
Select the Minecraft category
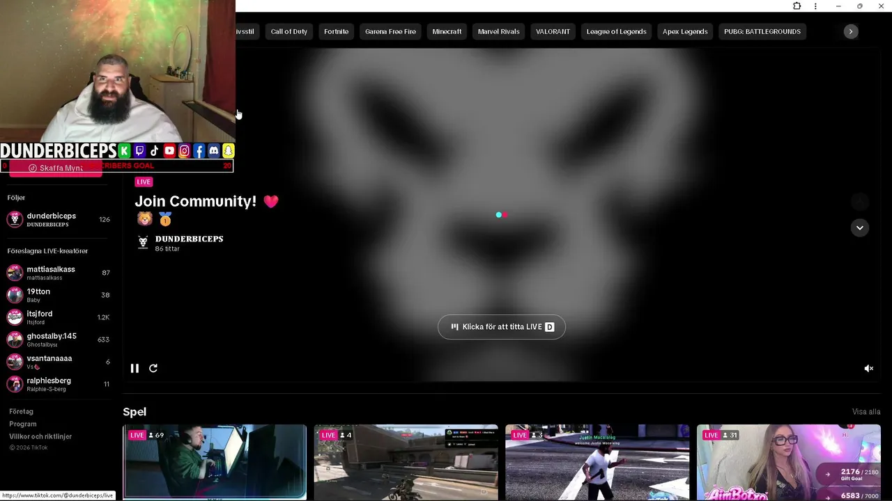point(447,31)
